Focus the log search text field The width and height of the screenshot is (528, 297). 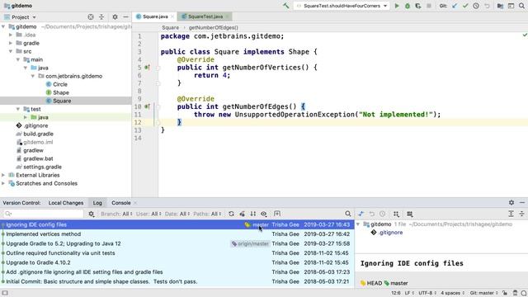[44, 214]
